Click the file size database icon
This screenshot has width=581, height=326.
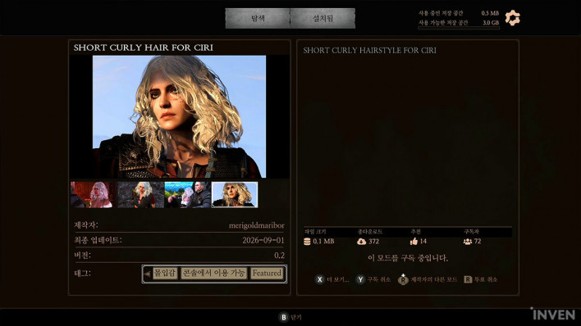point(307,242)
